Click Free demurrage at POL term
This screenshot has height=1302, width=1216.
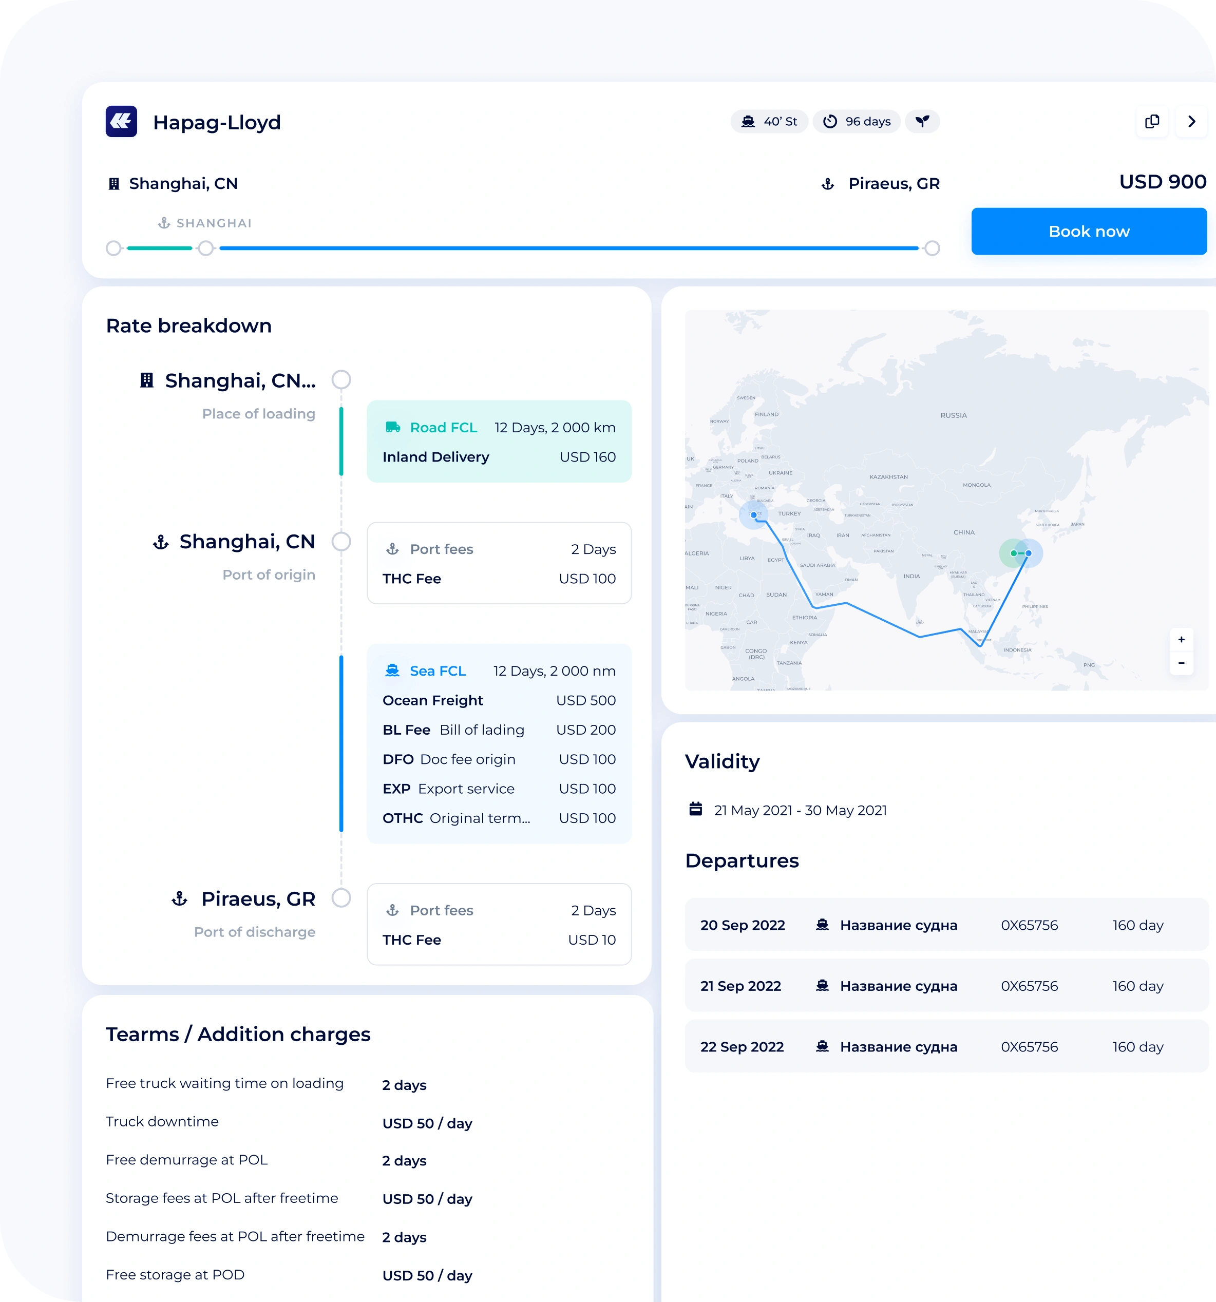click(x=187, y=1160)
